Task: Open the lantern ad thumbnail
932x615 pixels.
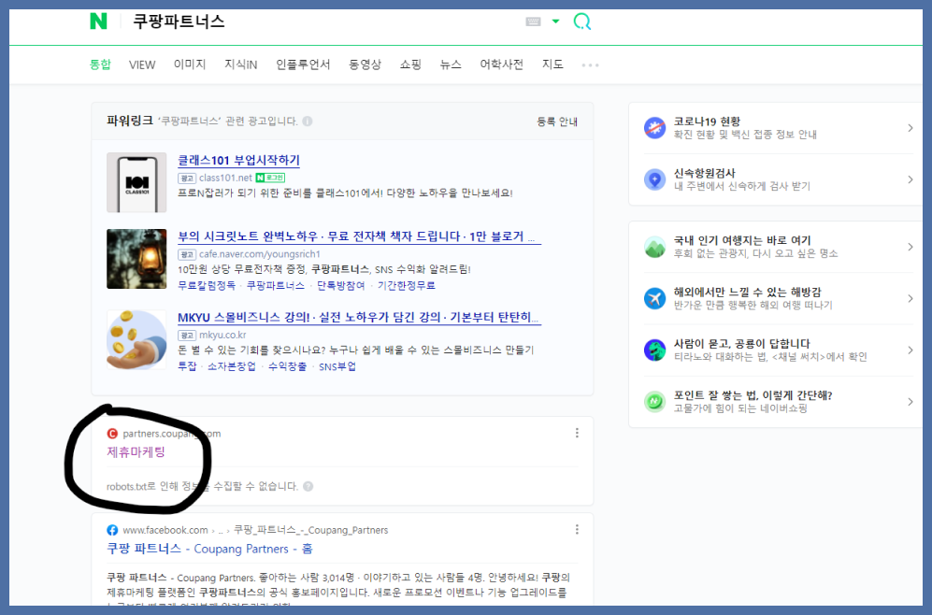Action: [x=136, y=259]
